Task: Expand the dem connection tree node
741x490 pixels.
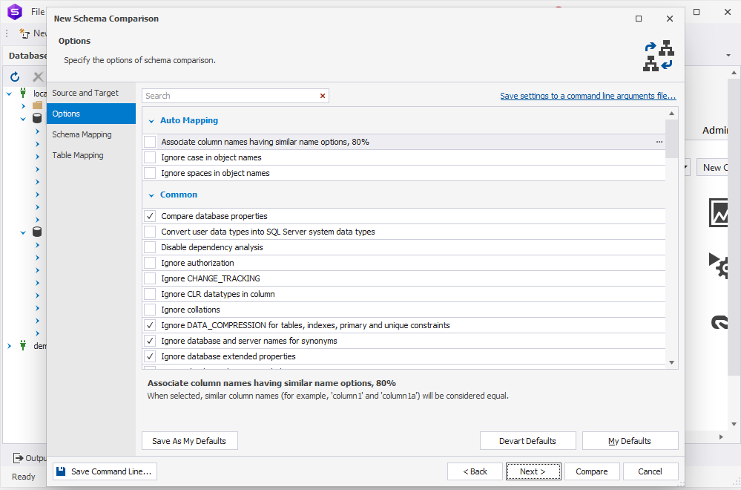Action: tap(9, 346)
